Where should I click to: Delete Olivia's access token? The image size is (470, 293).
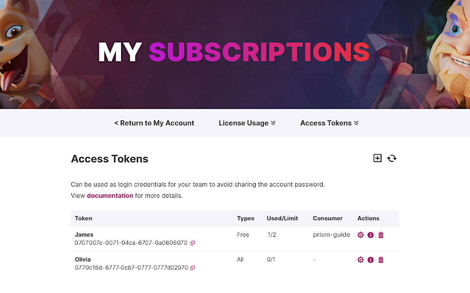381,260
